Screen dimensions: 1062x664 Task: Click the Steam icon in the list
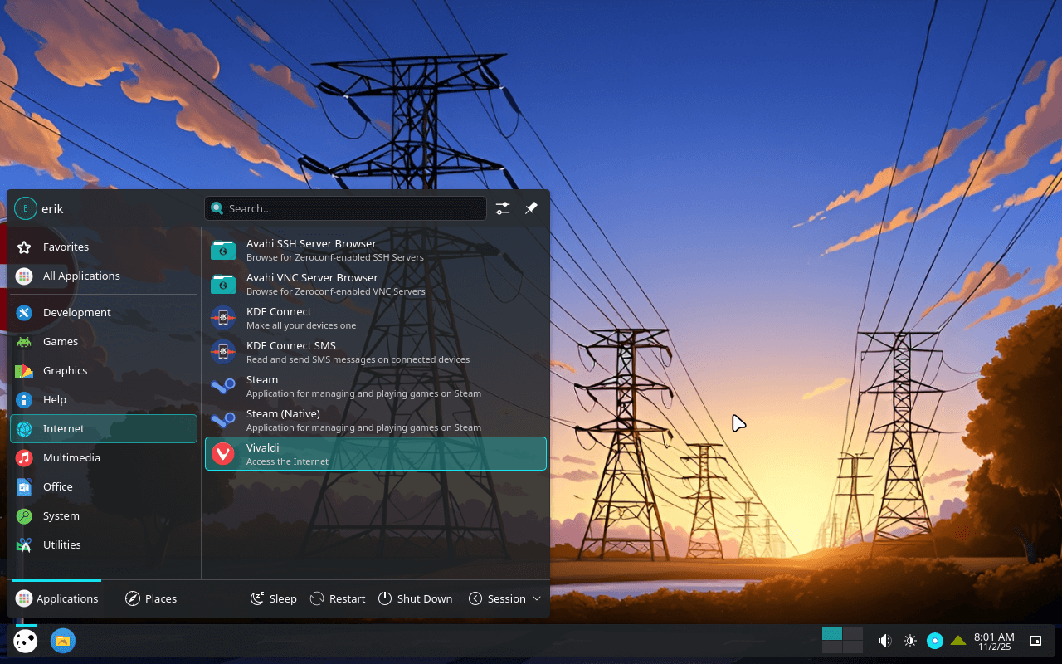(222, 385)
